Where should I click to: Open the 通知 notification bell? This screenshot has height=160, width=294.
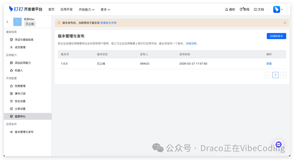[x=230, y=9]
